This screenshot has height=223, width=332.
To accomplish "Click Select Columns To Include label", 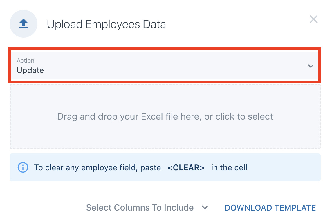I will [x=140, y=208].
